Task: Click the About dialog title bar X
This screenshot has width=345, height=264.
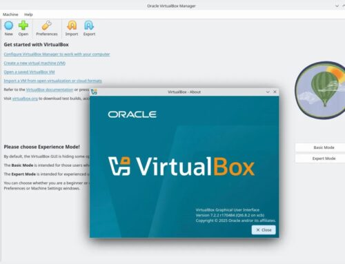Action: [x=275, y=92]
